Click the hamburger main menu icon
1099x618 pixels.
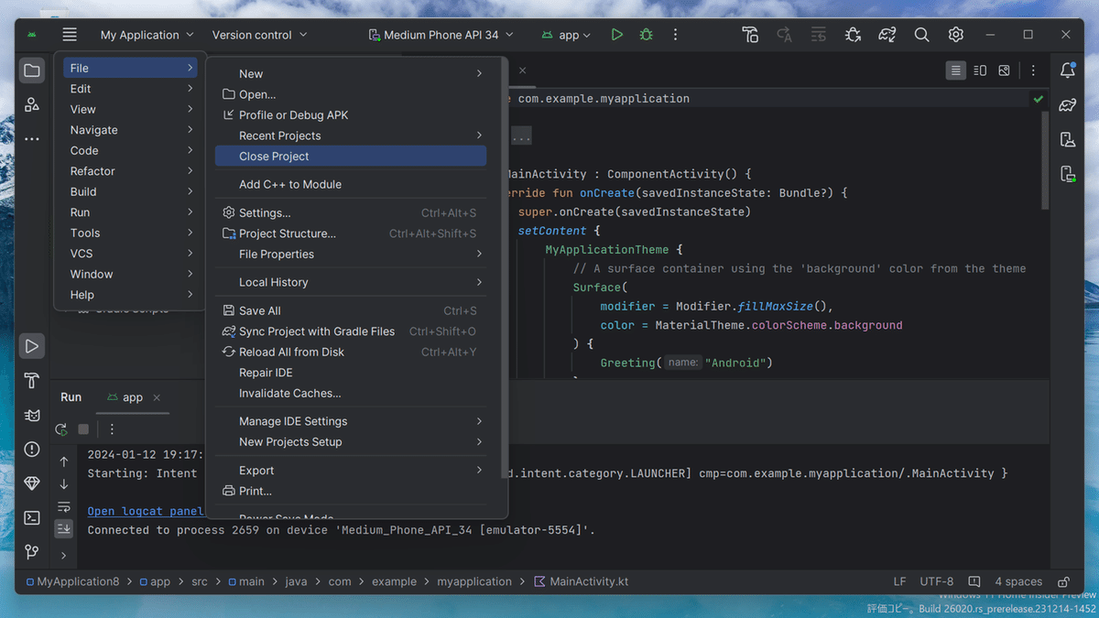point(70,35)
